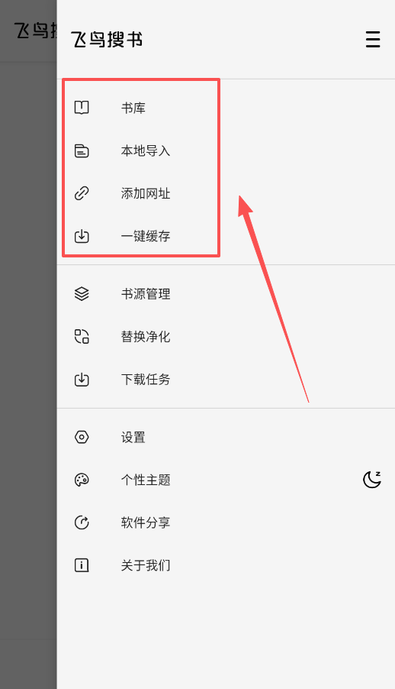Toggle night mode with the moon icon
This screenshot has width=395, height=689.
372,480
